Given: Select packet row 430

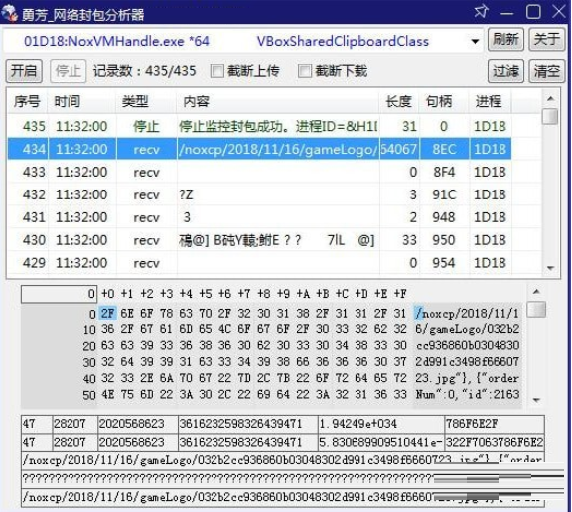Looking at the screenshot, I should click(259, 240).
